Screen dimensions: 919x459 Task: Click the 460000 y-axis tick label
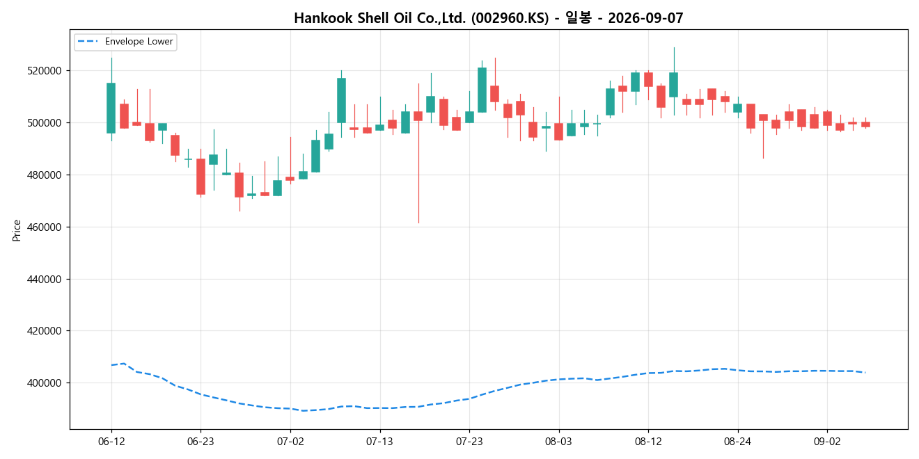click(46, 227)
